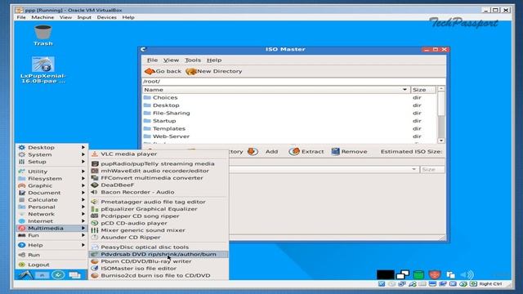Open ISO Master View menu
This screenshot has height=294, width=523.
click(171, 60)
